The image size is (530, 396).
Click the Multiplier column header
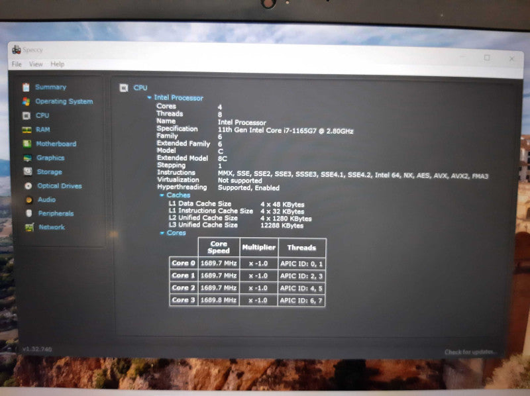pyautogui.click(x=258, y=247)
